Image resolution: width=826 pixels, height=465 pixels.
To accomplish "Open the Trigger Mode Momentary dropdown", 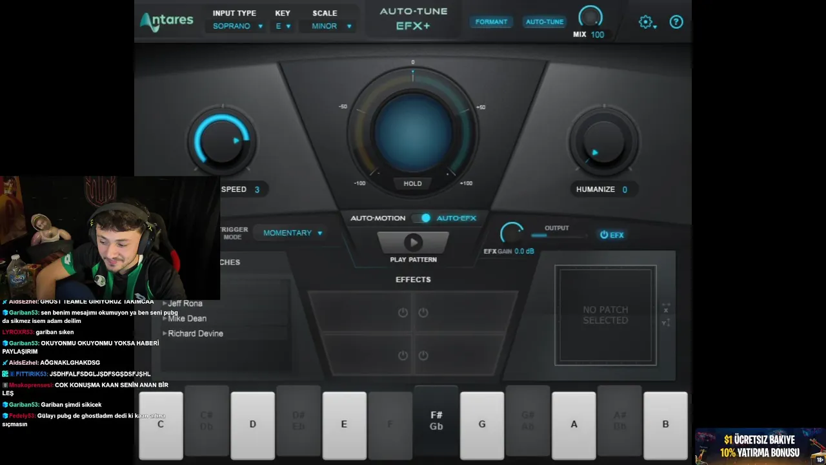I will [290, 233].
